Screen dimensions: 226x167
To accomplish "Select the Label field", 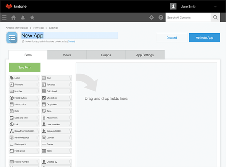I will click(24, 78).
